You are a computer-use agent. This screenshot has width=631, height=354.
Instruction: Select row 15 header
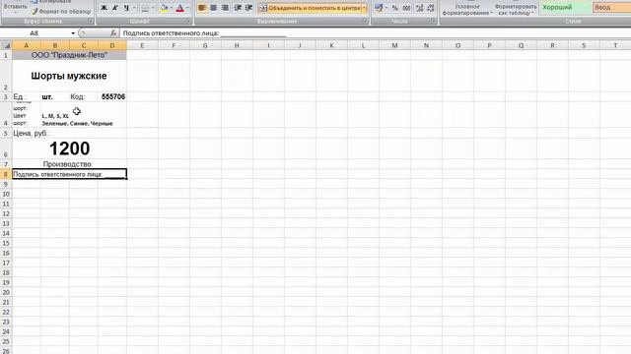click(6, 243)
